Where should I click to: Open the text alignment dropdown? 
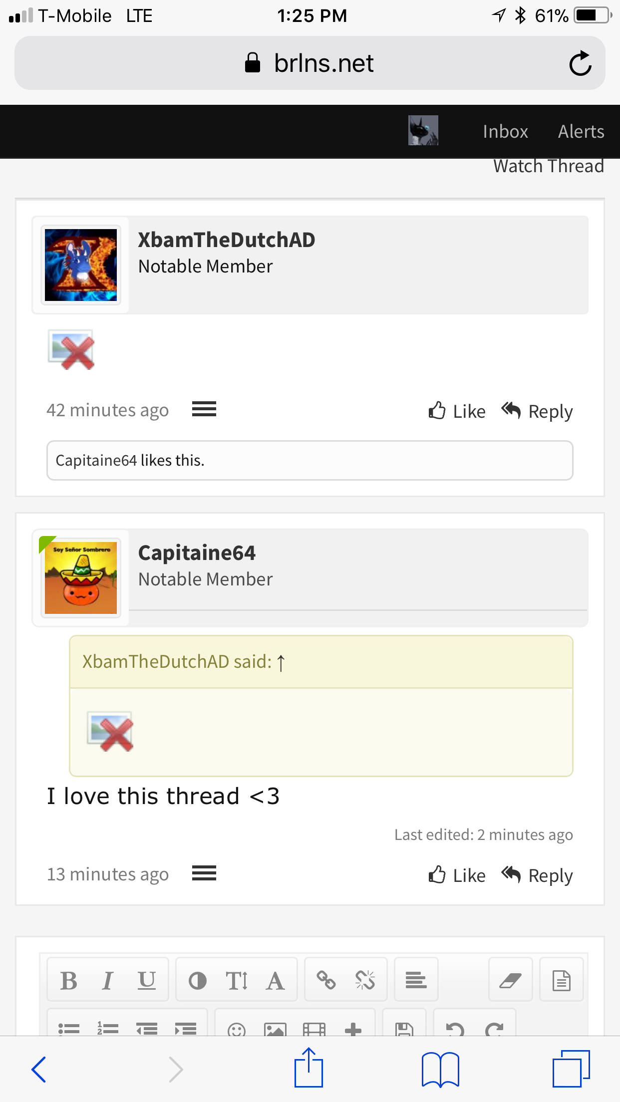pyautogui.click(x=416, y=980)
